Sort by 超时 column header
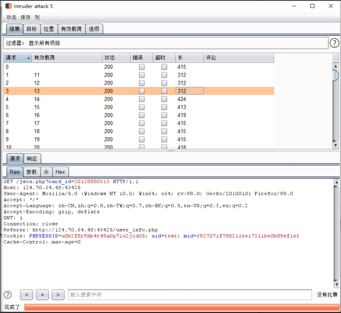 (x=164, y=58)
